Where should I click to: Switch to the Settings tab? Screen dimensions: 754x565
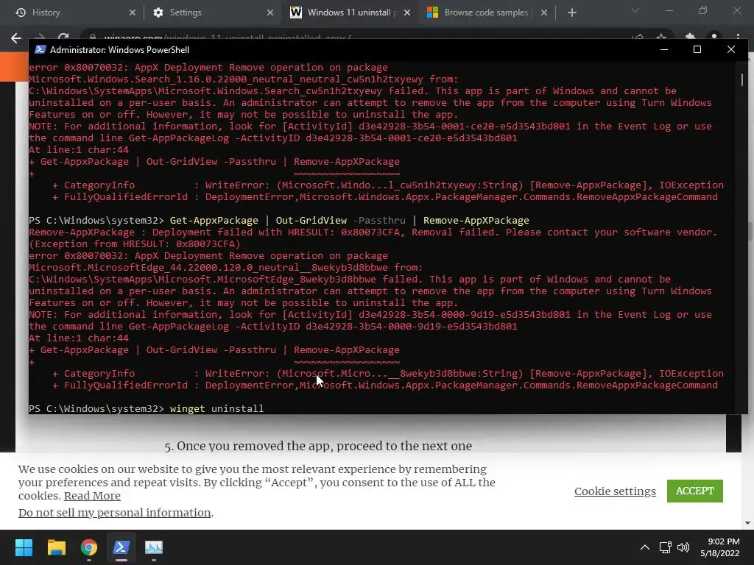click(x=211, y=13)
